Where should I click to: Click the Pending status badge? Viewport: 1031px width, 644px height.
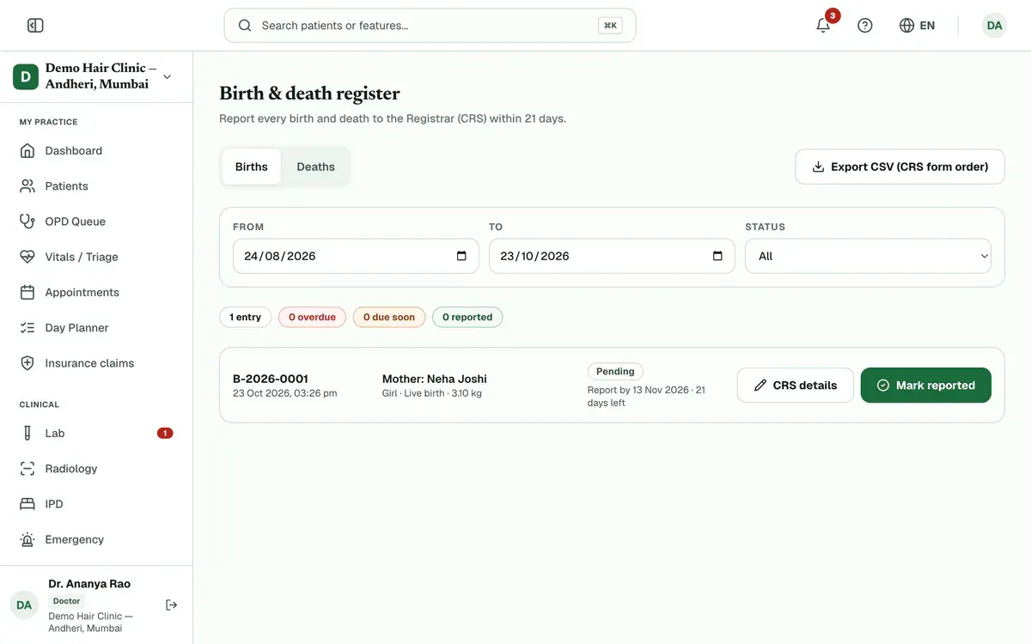pyautogui.click(x=615, y=372)
